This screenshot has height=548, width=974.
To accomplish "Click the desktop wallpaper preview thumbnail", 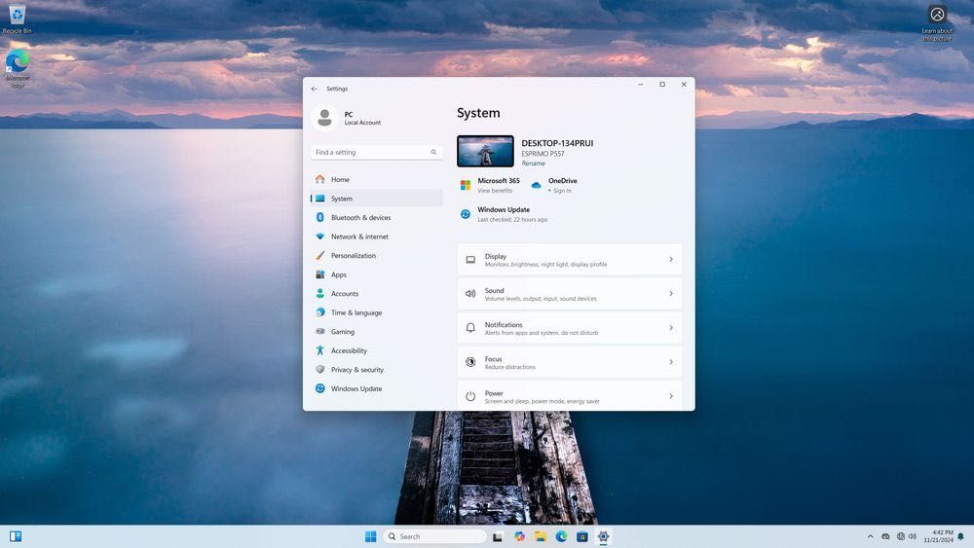I will coord(485,152).
